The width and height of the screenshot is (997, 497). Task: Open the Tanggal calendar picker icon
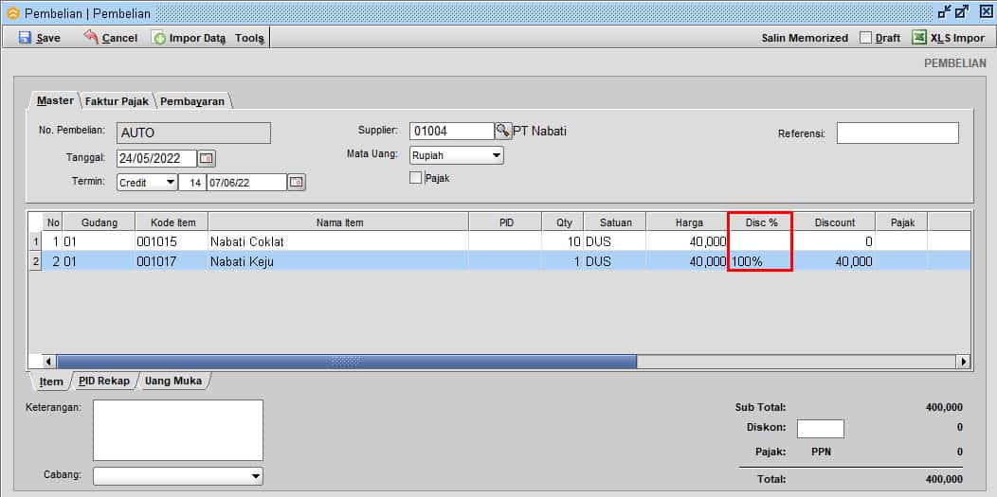coord(207,158)
